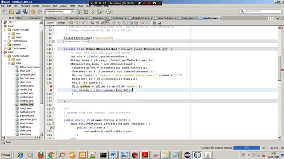
Task: Switch to Design view of gambar.java
Action: pyautogui.click(x=61, y=23)
